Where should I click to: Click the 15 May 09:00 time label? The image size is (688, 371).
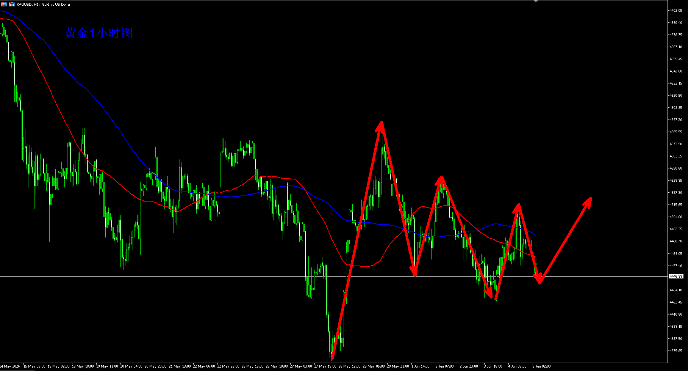click(x=34, y=366)
